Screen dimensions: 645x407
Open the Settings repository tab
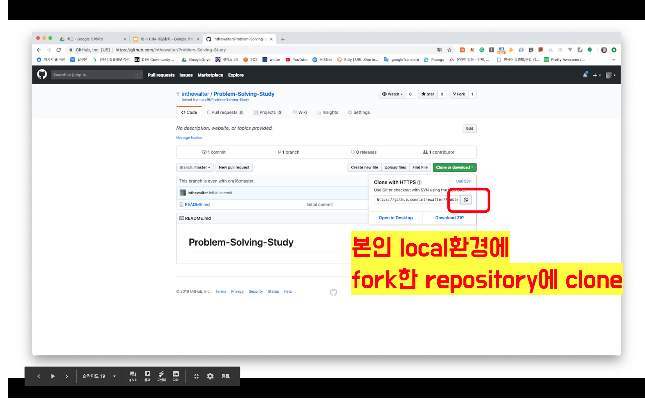[x=359, y=112]
